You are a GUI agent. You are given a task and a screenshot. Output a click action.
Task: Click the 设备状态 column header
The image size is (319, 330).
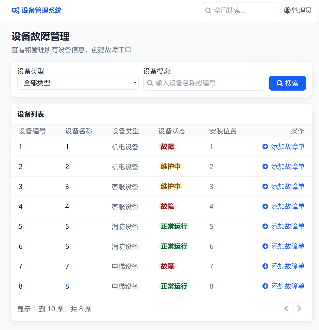172,131
